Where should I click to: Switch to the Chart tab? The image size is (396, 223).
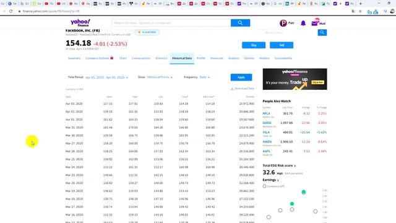123,58
